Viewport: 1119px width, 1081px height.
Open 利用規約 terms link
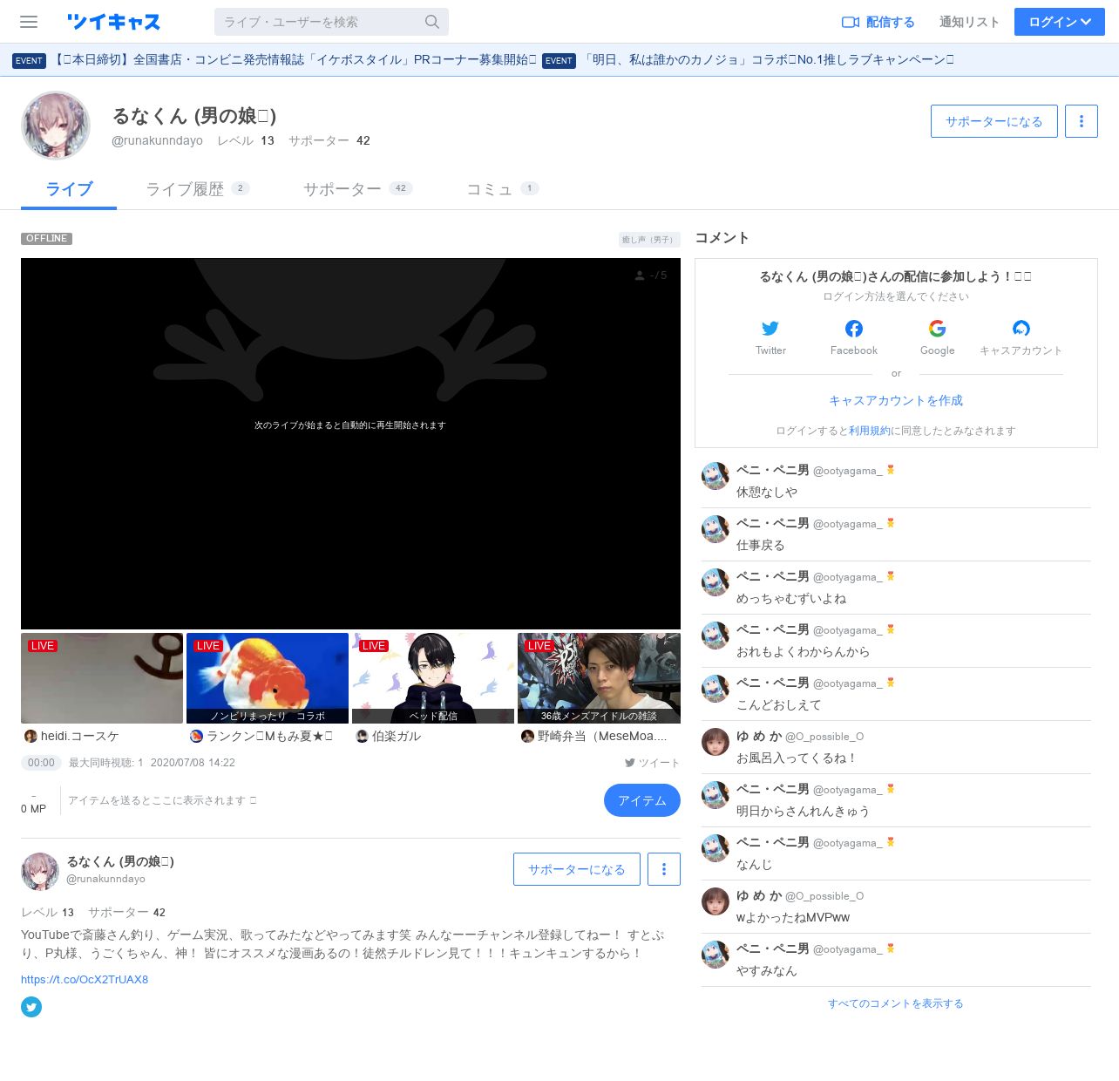point(870,431)
